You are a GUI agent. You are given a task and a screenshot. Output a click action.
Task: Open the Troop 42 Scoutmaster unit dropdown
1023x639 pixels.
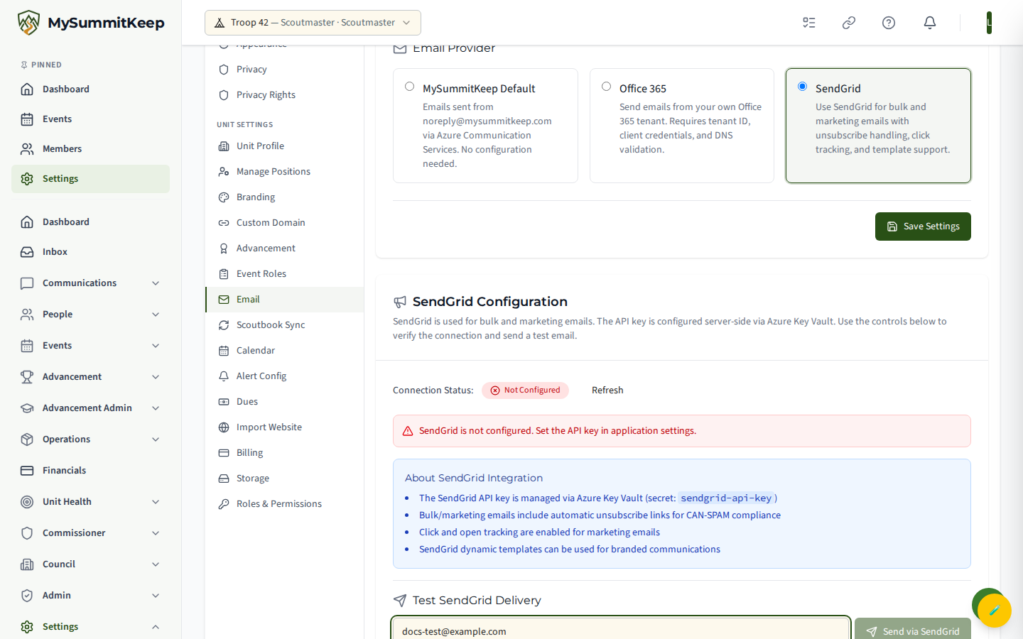tap(313, 23)
